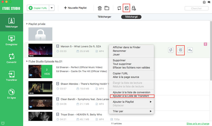Image resolution: width=212 pixels, height=126 pixels.
Task: Select Clean Bandit - Symphony title text
Action: (x=85, y=99)
